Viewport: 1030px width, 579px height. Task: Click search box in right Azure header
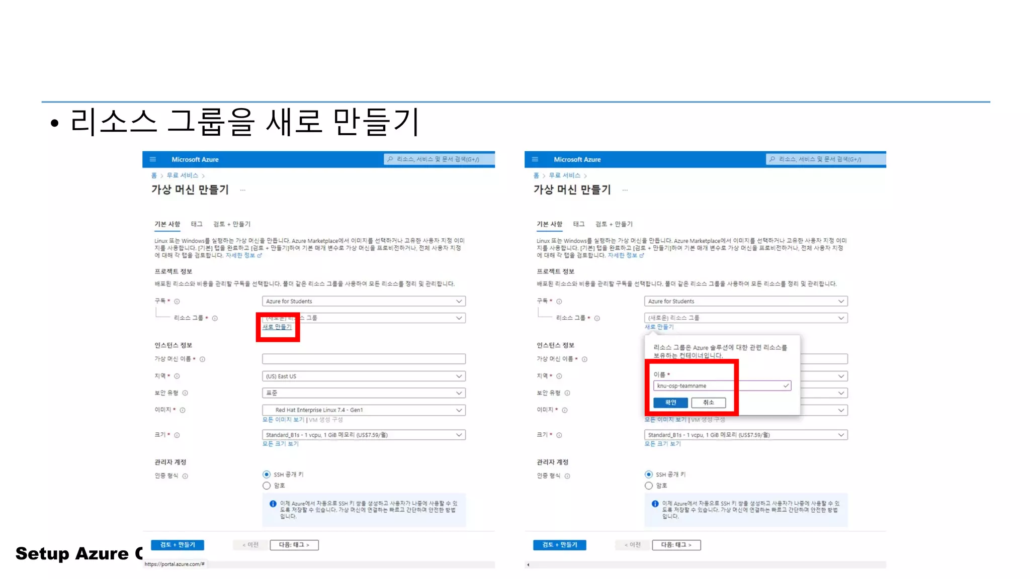pyautogui.click(x=825, y=159)
